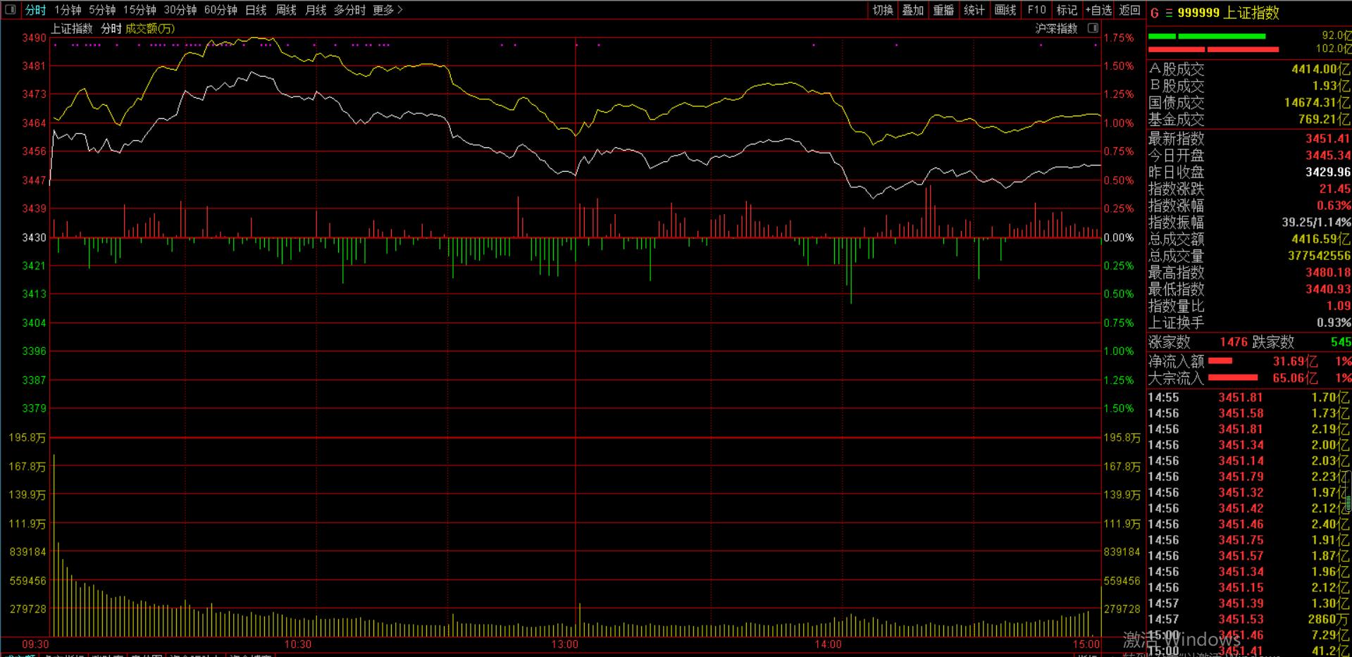Open F10 company information
This screenshot has width=1352, height=657.
[x=1036, y=10]
